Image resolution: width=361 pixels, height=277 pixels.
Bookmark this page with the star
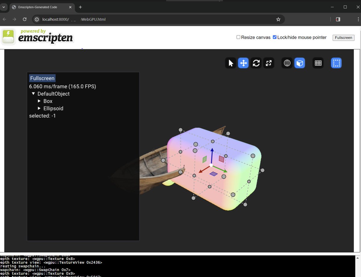click(278, 19)
